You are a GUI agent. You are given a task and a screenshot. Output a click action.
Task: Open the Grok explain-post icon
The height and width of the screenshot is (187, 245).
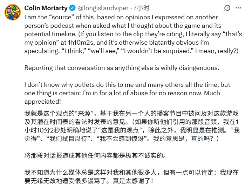(227, 8)
